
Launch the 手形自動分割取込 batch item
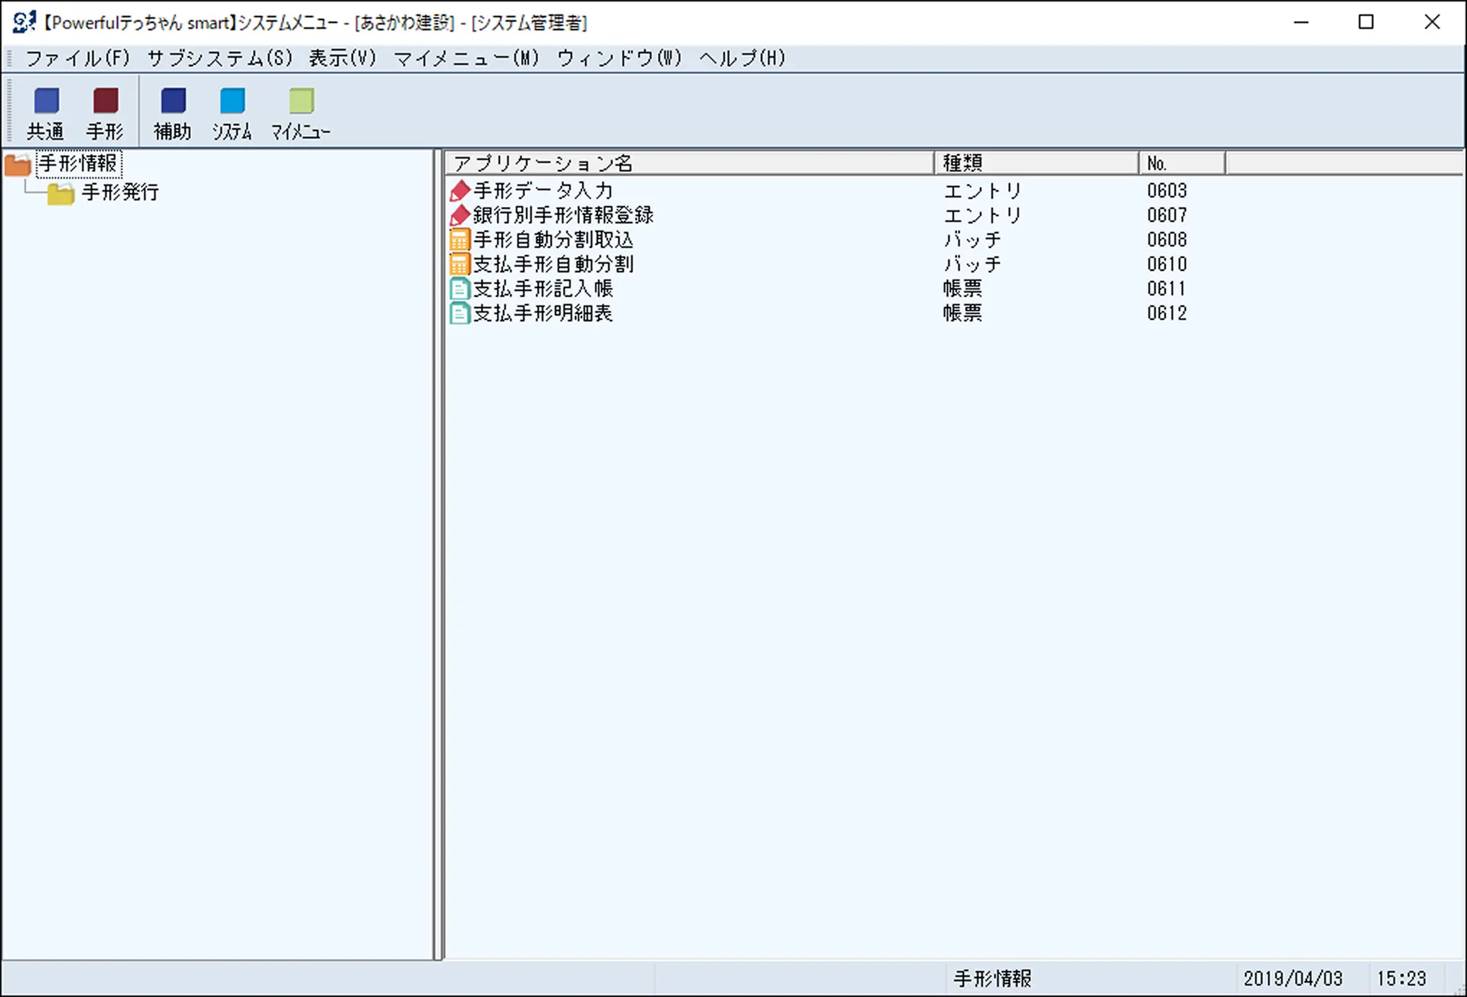click(552, 239)
